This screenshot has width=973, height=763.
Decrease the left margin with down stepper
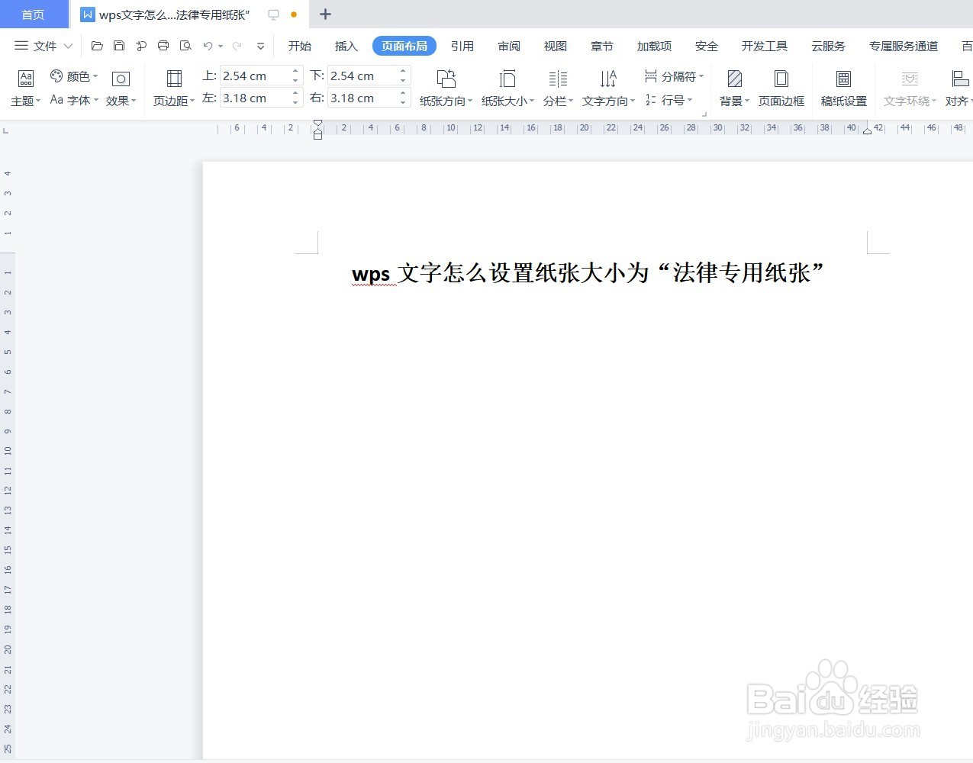pyautogui.click(x=295, y=102)
